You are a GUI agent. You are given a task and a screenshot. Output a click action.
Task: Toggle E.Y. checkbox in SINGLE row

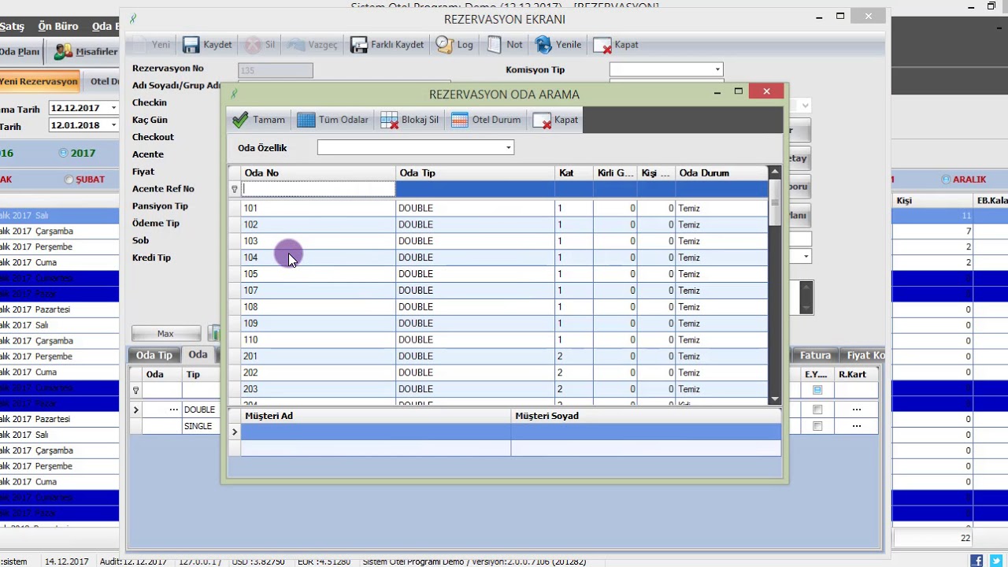click(817, 426)
